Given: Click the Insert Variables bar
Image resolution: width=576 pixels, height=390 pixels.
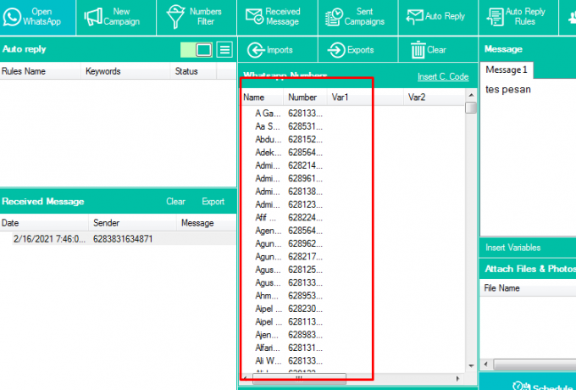Looking at the screenshot, I should 527,248.
